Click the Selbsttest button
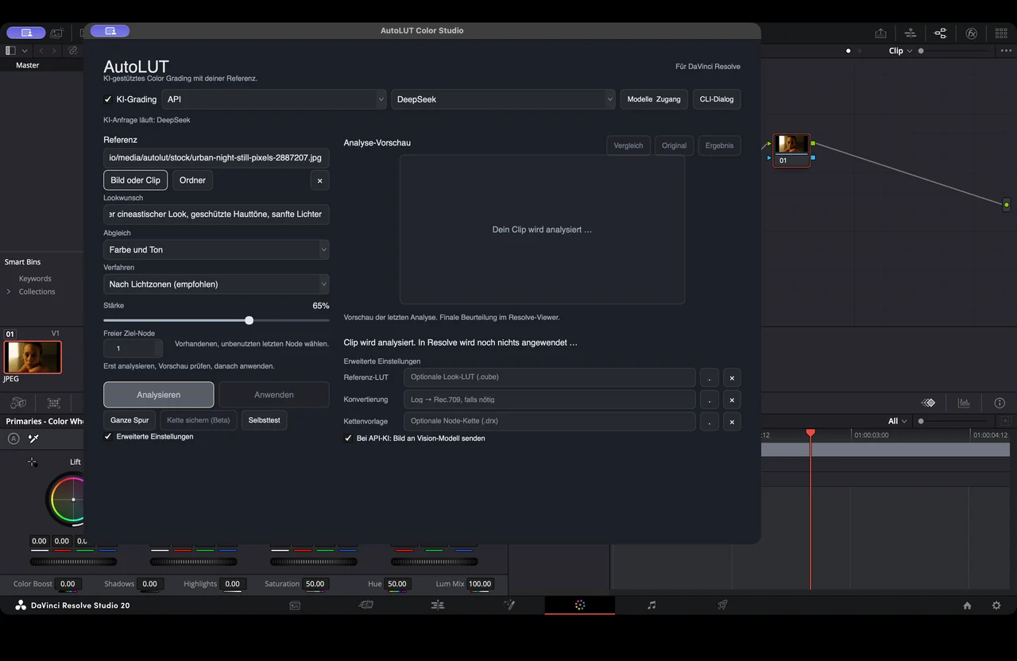The width and height of the screenshot is (1017, 661). 265,419
